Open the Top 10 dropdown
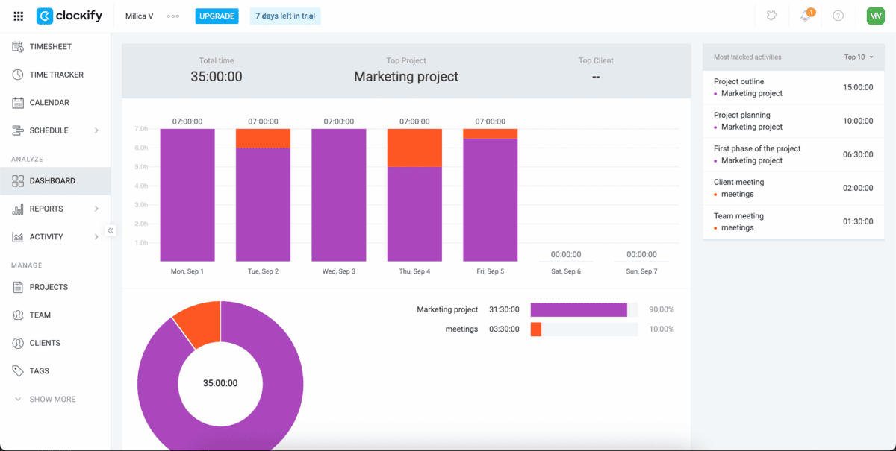 [x=859, y=57]
